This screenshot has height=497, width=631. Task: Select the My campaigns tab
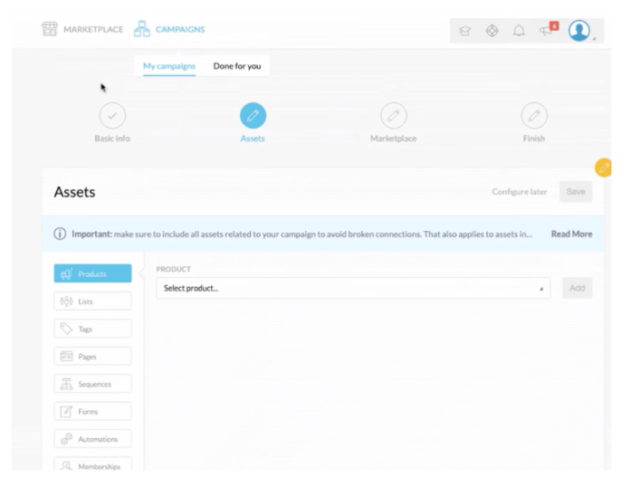169,66
